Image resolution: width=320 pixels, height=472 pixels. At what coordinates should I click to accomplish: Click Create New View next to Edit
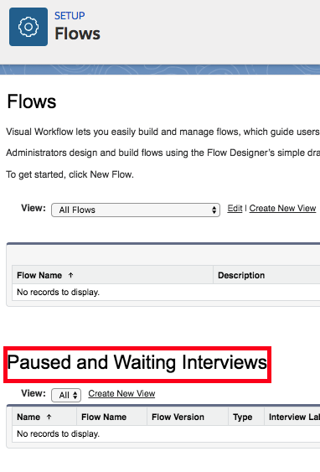[x=282, y=208]
